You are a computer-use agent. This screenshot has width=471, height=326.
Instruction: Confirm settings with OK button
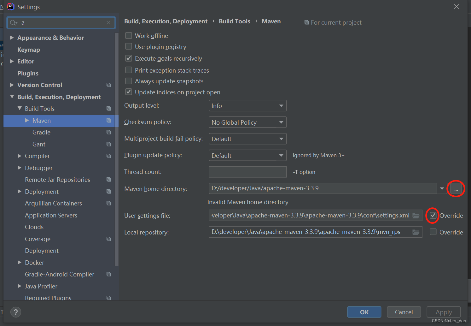[364, 312]
